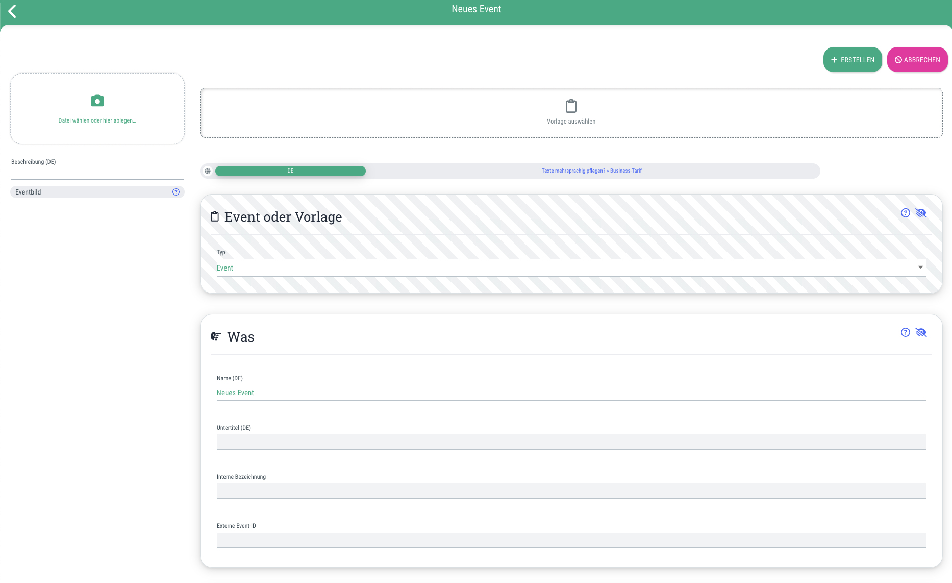This screenshot has height=583, width=952.
Task: Click the ABBRECHEN button
Action: point(917,60)
